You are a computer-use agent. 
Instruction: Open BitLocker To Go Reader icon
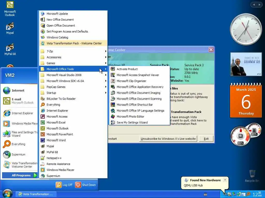pos(43,99)
